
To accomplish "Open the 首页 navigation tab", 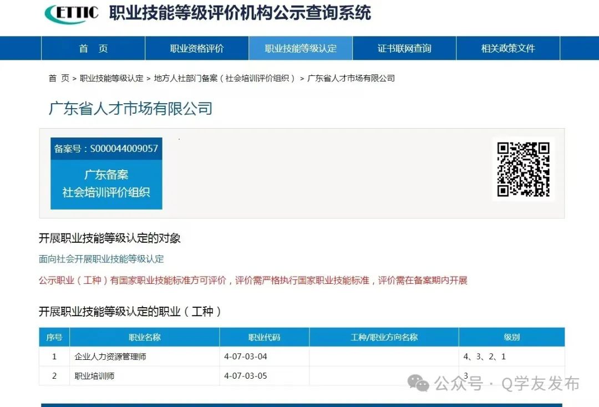I will pos(93,48).
